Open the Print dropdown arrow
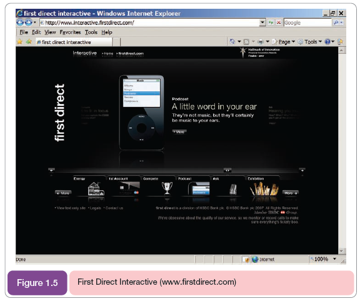Screen dimensions: 360x301 267,42
